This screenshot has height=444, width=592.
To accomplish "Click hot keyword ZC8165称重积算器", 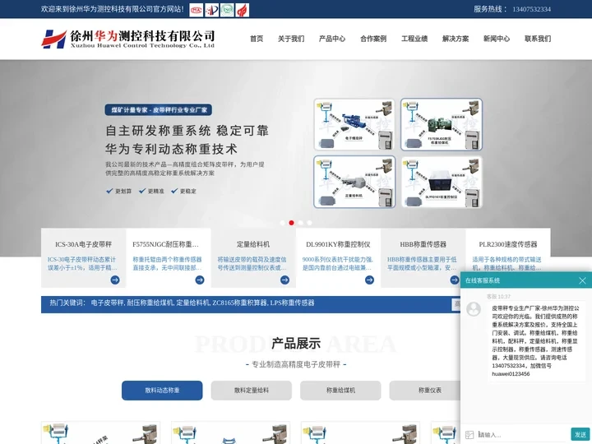I will [240, 303].
